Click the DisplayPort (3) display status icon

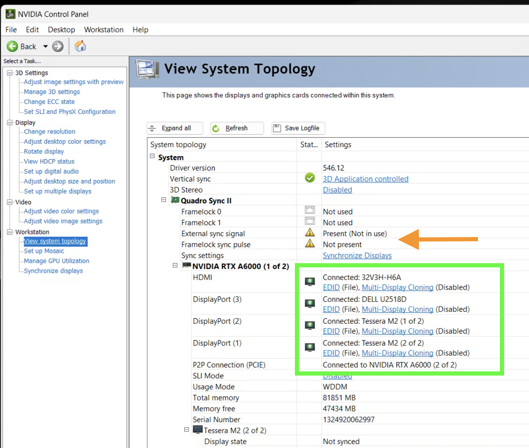pyautogui.click(x=310, y=304)
